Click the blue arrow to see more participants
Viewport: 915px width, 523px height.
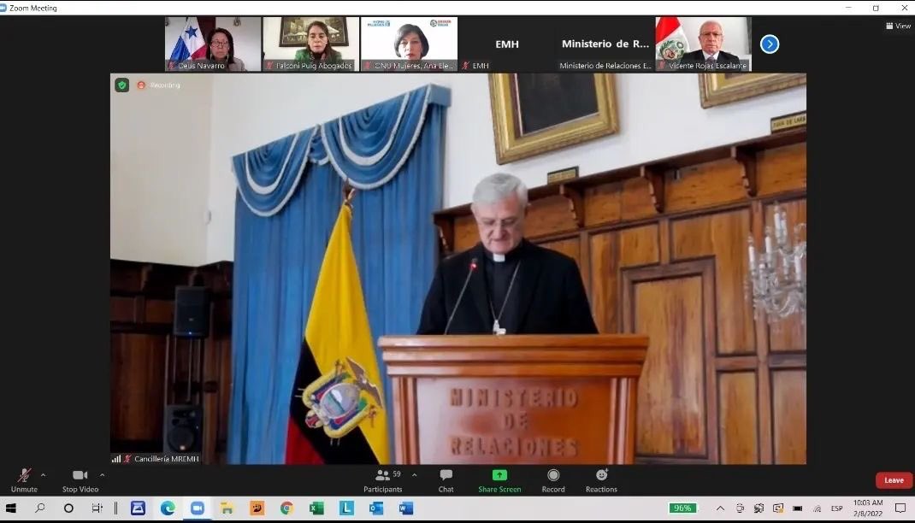click(768, 44)
